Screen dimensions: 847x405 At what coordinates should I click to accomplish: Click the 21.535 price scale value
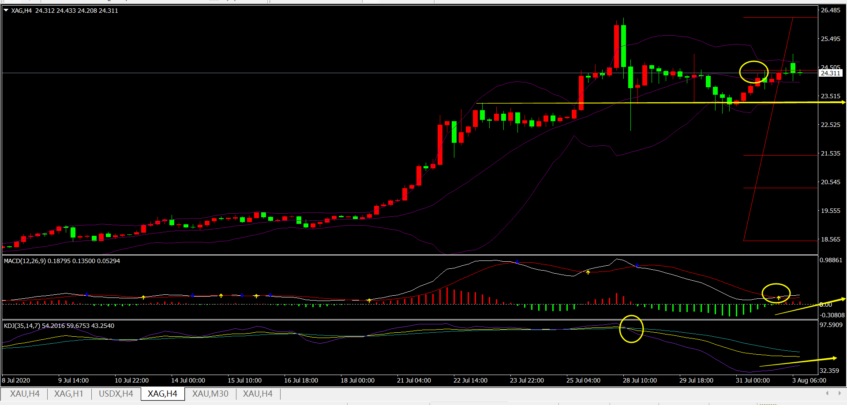[830, 153]
